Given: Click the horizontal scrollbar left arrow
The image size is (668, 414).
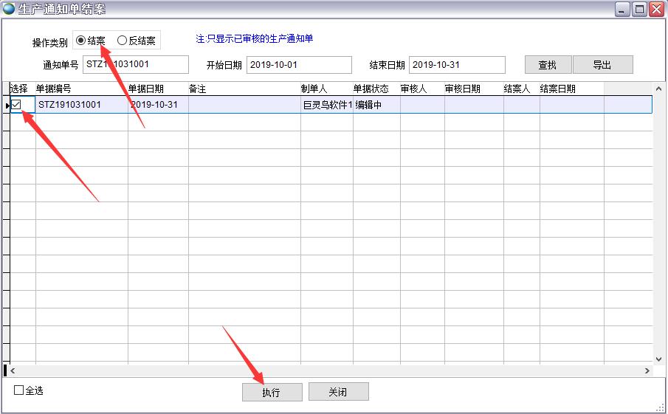Looking at the screenshot, I should coord(13,371).
